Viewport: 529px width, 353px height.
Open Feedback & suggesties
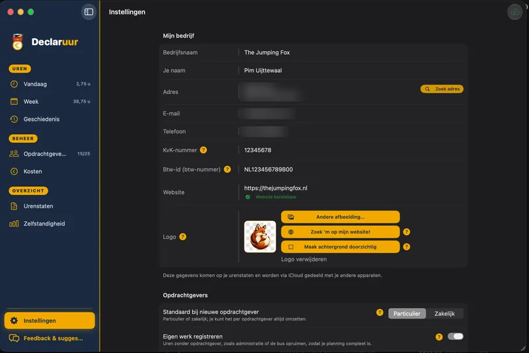[50, 338]
